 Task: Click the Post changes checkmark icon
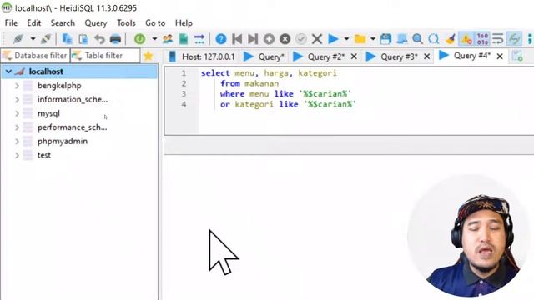coord(300,39)
